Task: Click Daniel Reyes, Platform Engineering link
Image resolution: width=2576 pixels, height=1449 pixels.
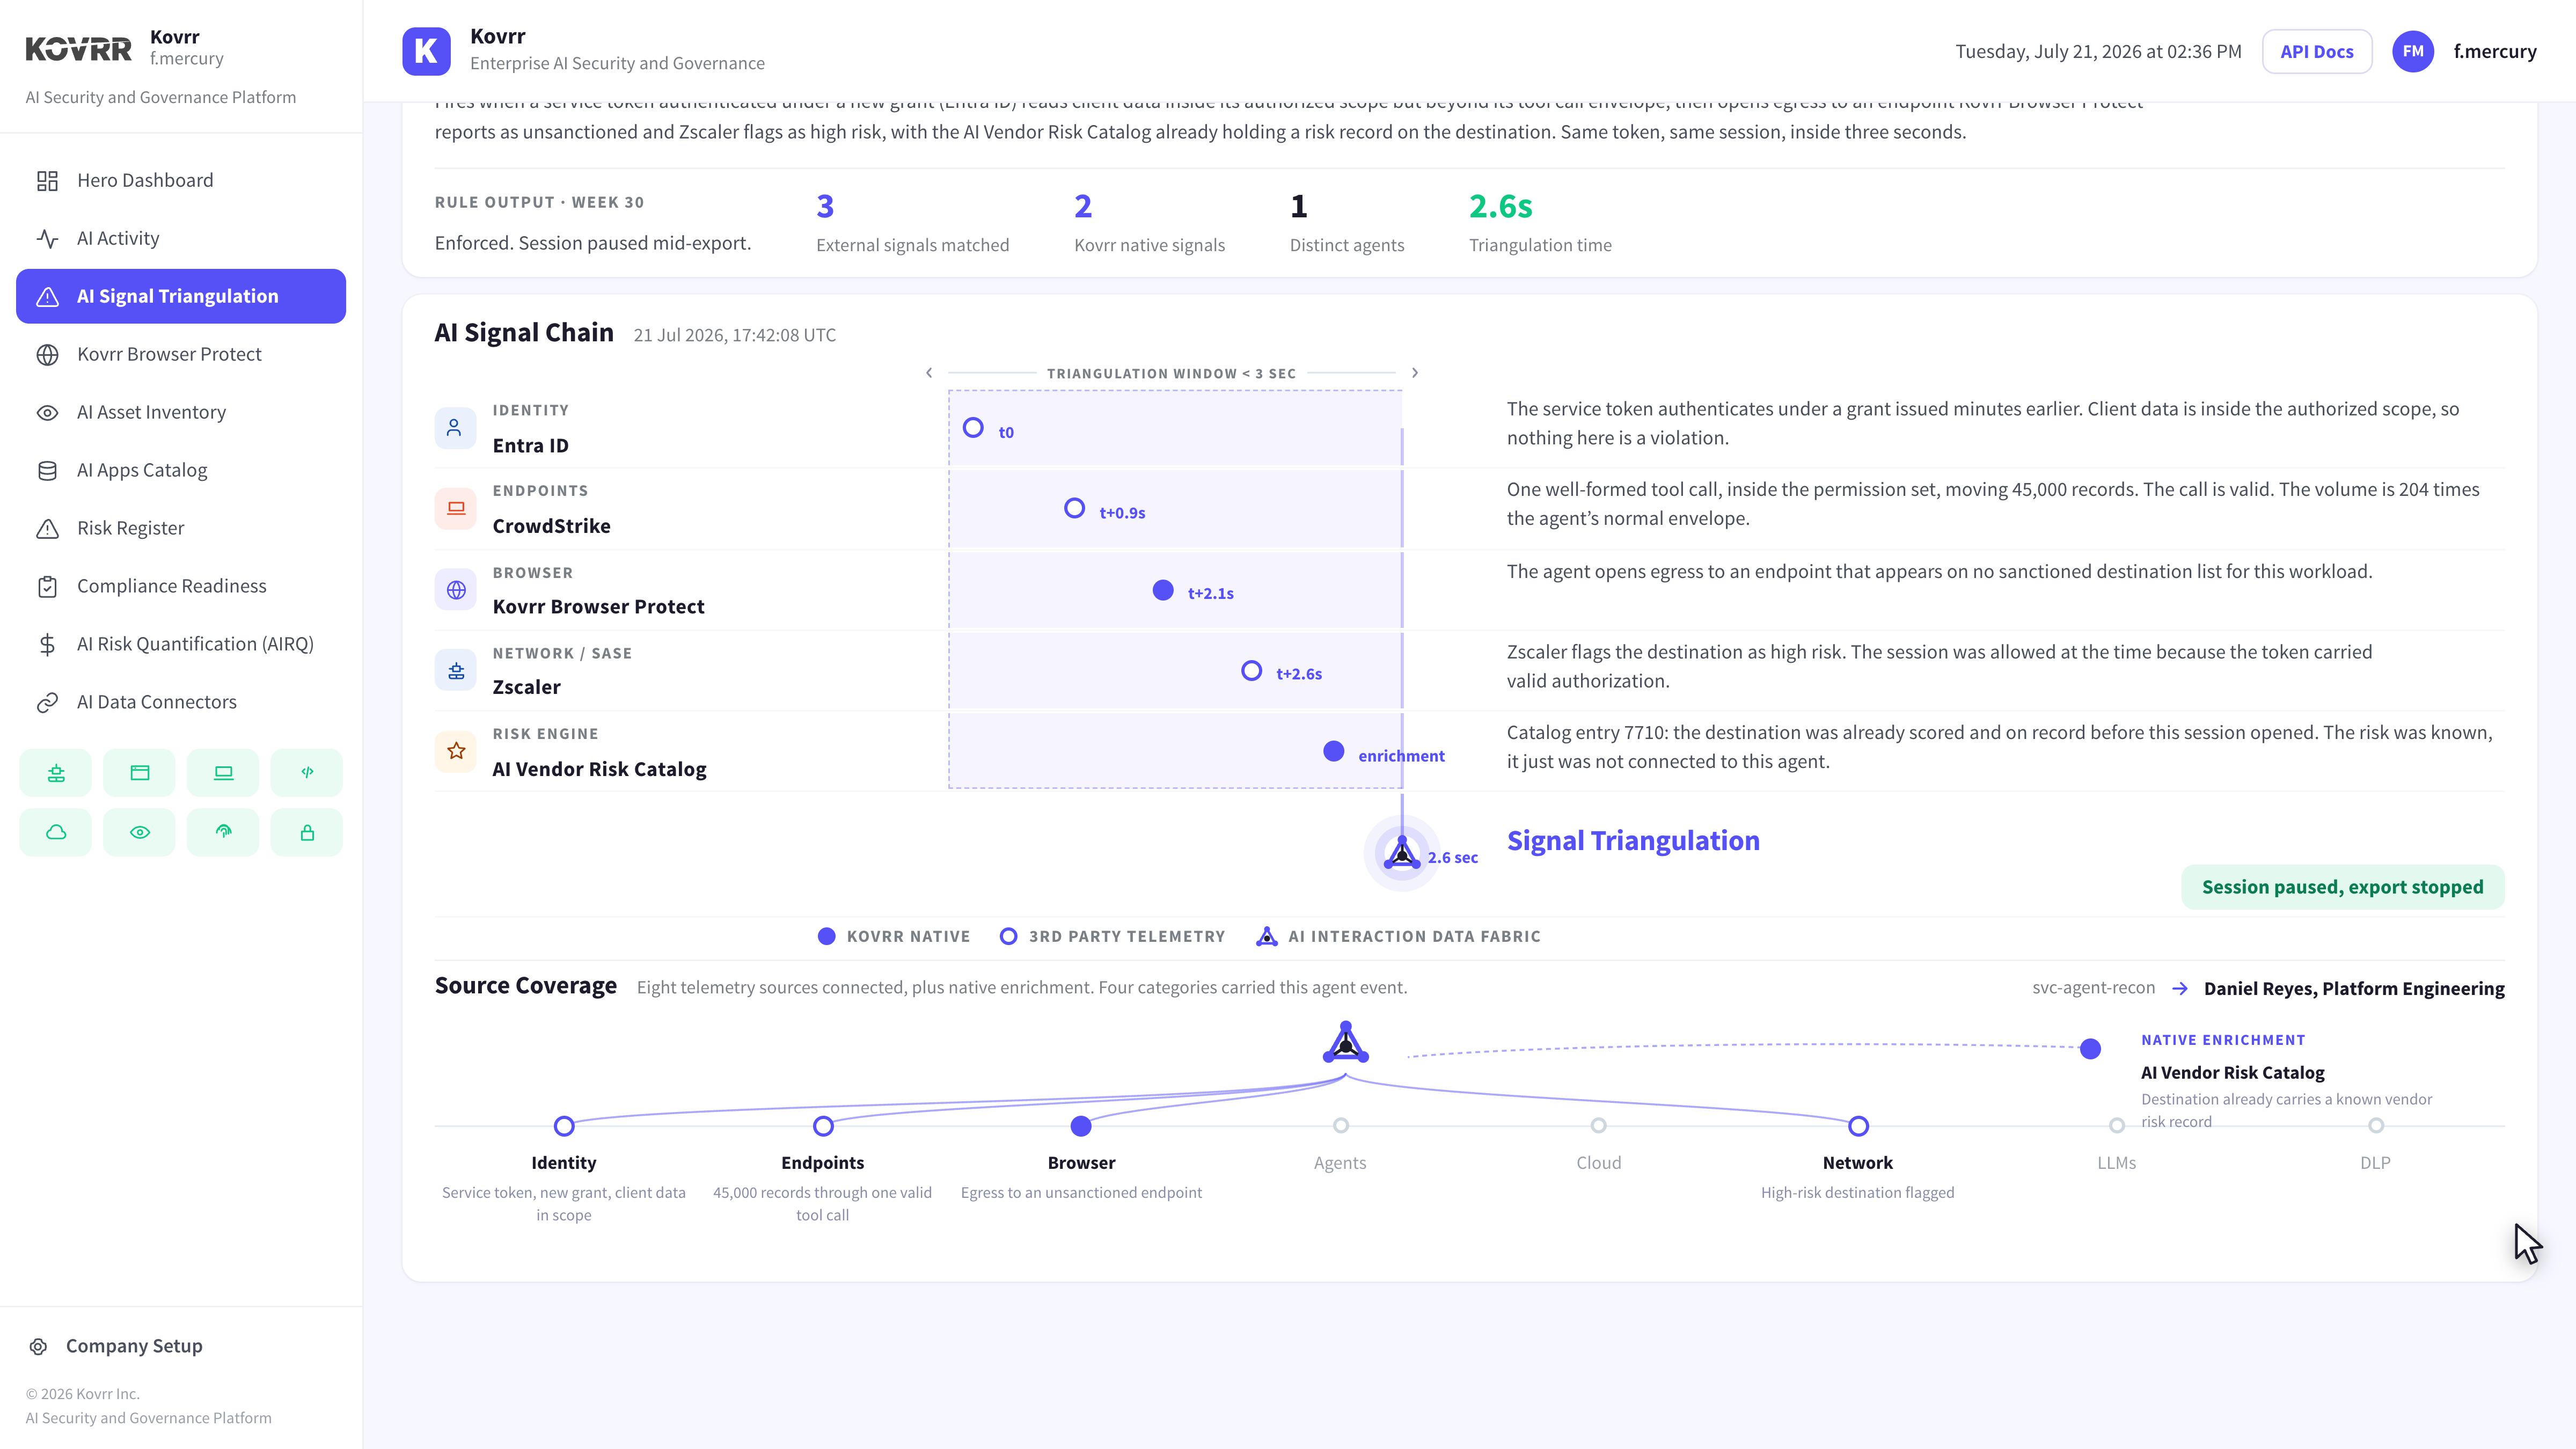Action: (2354, 988)
